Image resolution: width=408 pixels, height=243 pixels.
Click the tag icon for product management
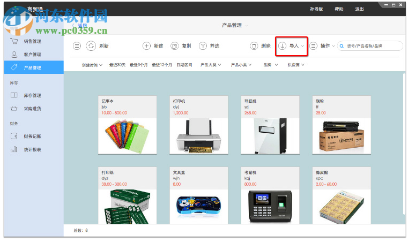point(14,67)
